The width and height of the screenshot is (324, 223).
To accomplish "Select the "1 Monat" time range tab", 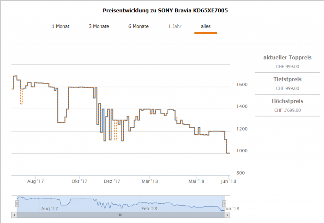I will pyautogui.click(x=60, y=26).
